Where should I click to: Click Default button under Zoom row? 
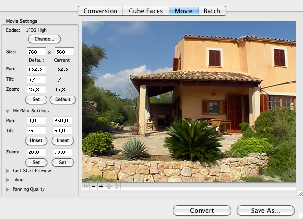63,100
